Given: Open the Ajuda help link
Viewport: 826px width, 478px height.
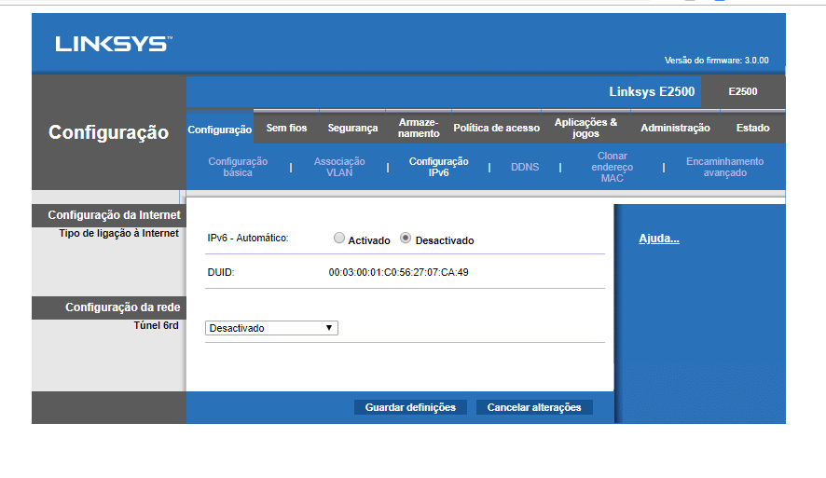Looking at the screenshot, I should tap(658, 239).
